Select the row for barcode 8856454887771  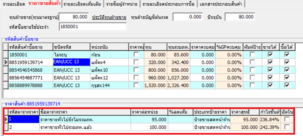tap(152, 78)
